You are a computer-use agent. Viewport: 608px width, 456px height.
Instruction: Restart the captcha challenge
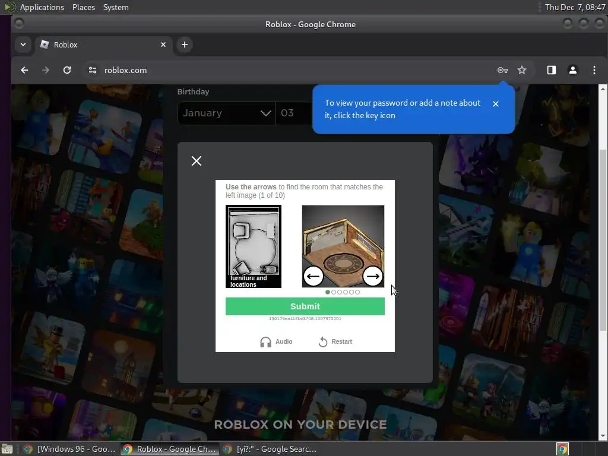click(335, 341)
